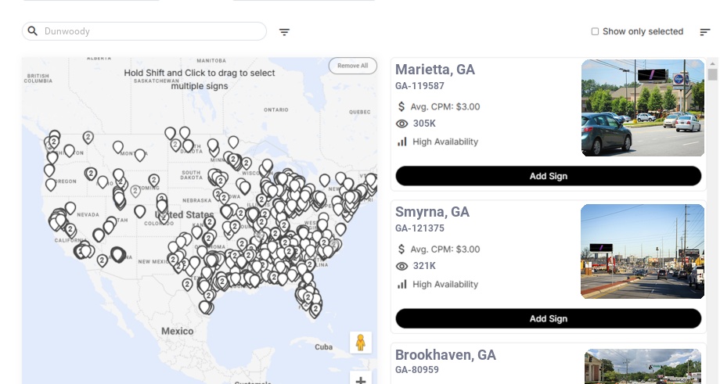This screenshot has width=720, height=384.
Task: Click the Smyrna impressions eye icon
Action: coord(402,266)
